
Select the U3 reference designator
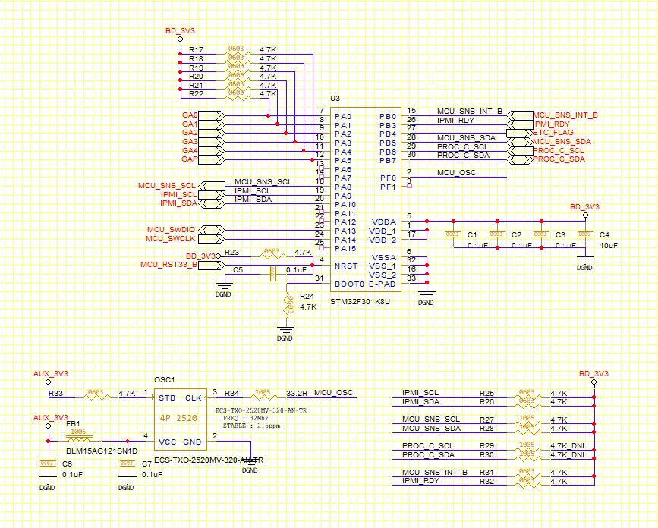tap(335, 99)
